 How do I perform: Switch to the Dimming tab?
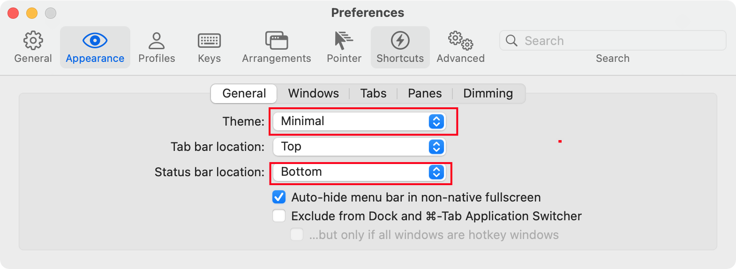pyautogui.click(x=488, y=93)
